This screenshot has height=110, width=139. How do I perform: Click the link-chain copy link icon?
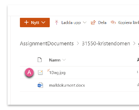tap(113, 23)
